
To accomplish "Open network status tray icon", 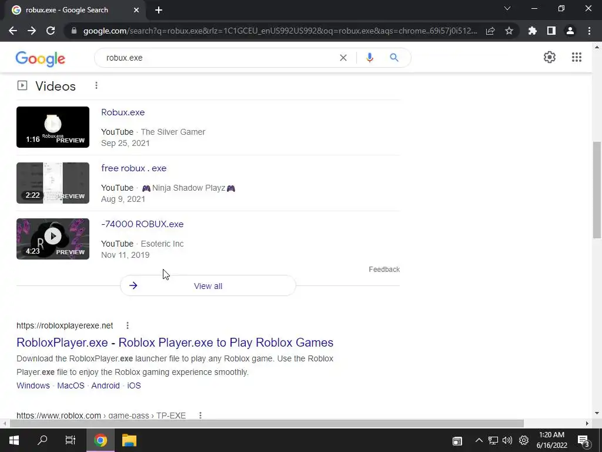I will pyautogui.click(x=493, y=440).
